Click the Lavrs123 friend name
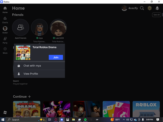This screenshot has height=122, width=163. pos(60,38)
